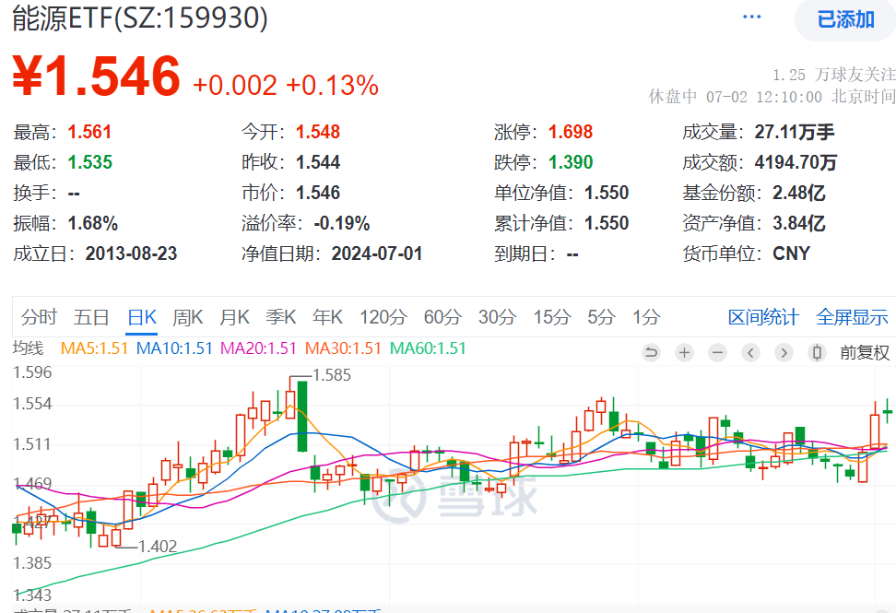This screenshot has width=896, height=613.
Task: Click the 已添加 watchlist button
Action: [x=845, y=20]
